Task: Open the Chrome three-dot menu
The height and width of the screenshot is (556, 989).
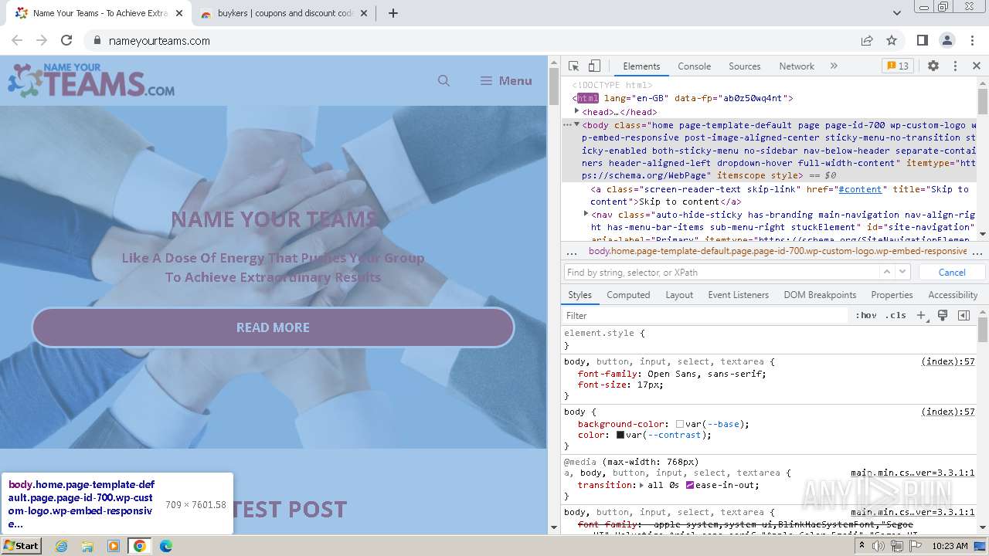Action: (x=971, y=40)
